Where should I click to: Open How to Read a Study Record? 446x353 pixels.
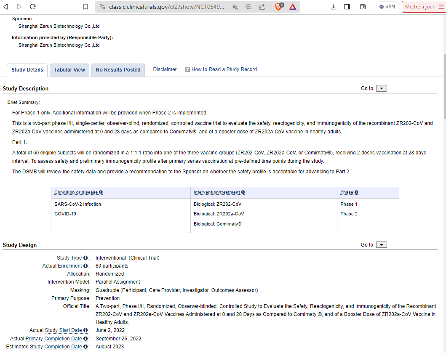224,69
